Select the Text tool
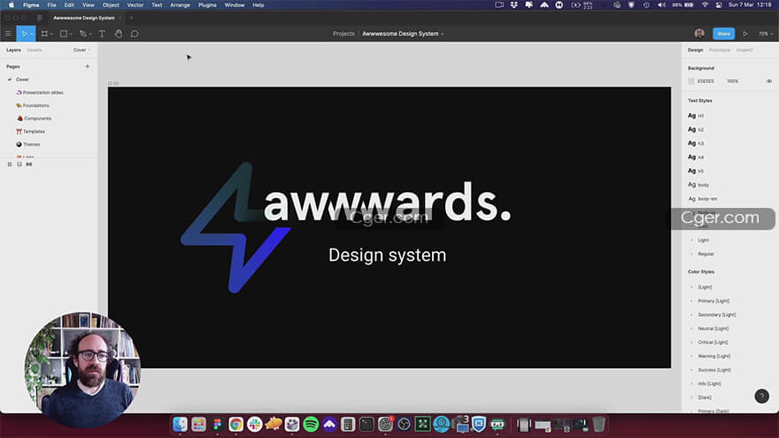Viewport: 779px width, 438px height. pos(102,34)
